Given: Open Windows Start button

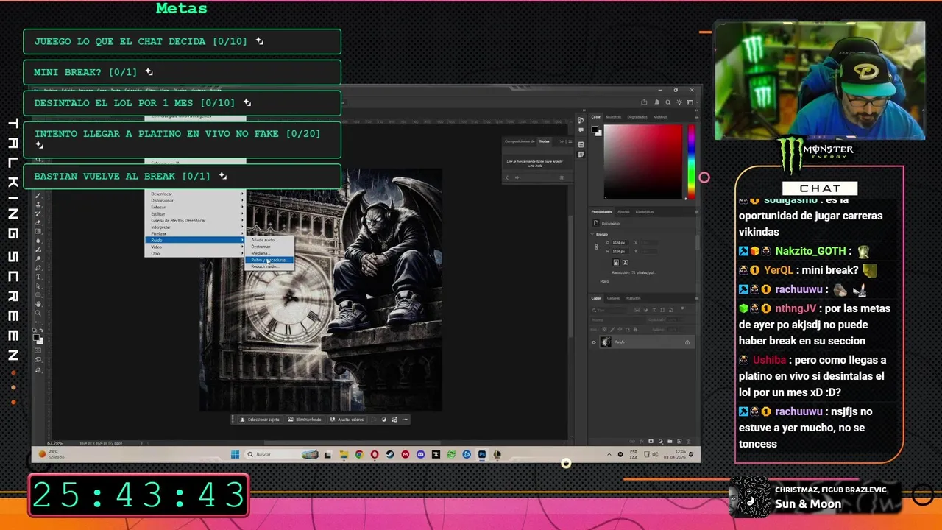Looking at the screenshot, I should (x=235, y=454).
